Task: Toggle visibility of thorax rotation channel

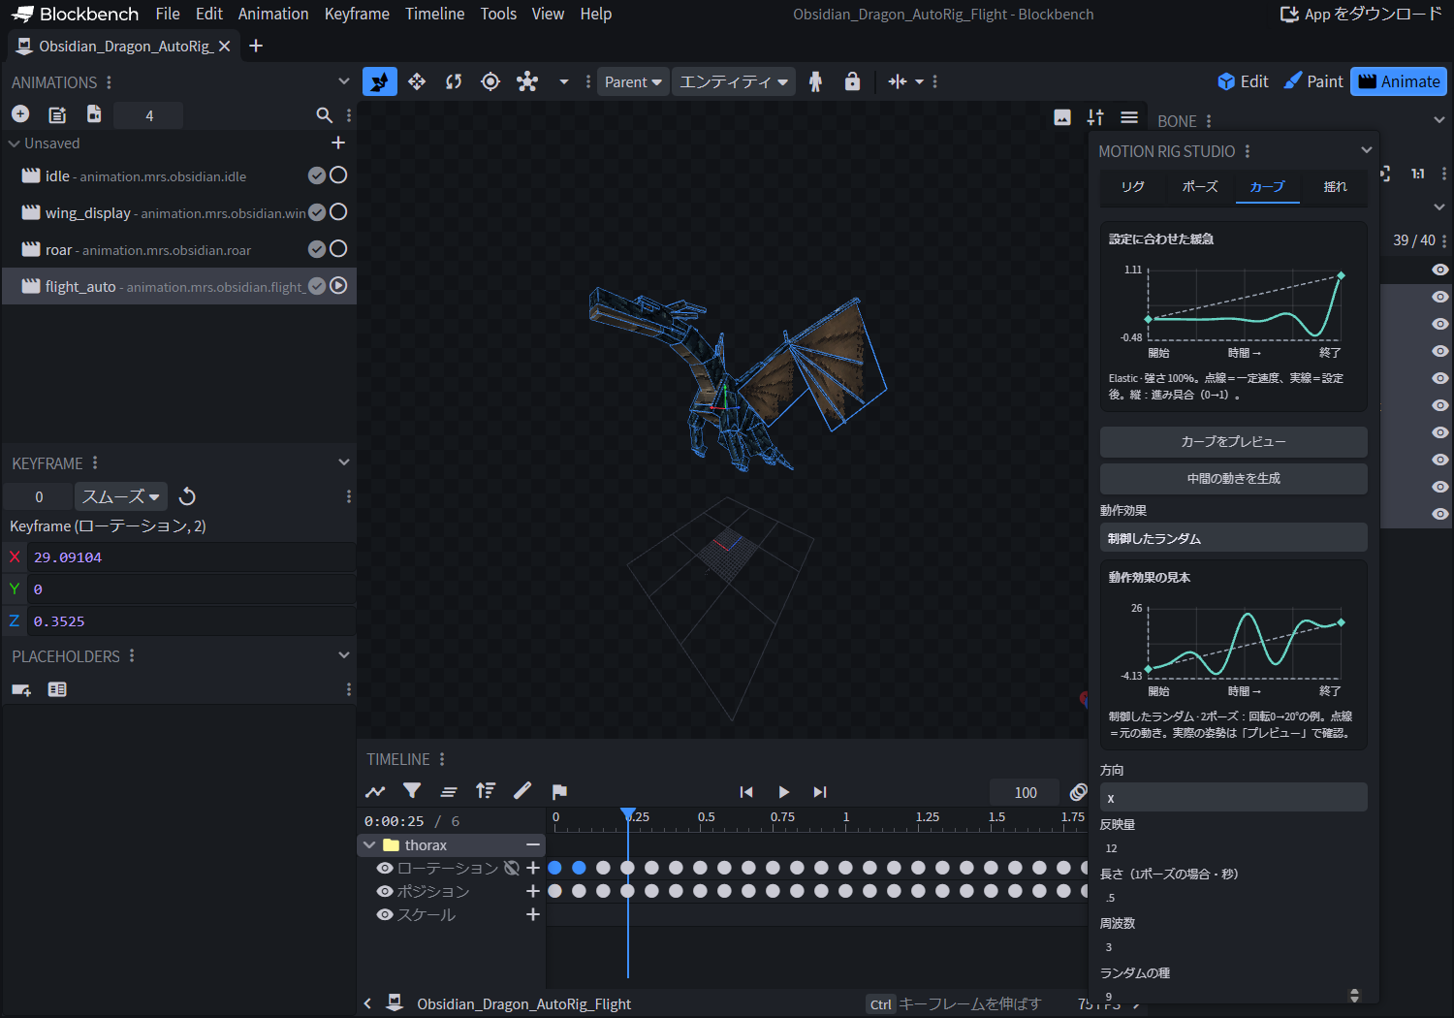Action: pyautogui.click(x=385, y=868)
